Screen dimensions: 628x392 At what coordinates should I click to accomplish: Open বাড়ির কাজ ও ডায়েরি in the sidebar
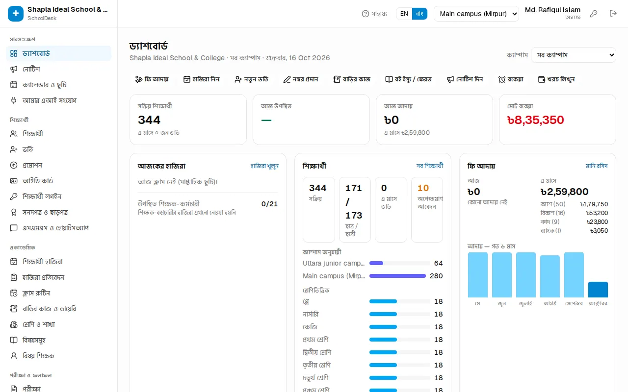tap(59, 309)
